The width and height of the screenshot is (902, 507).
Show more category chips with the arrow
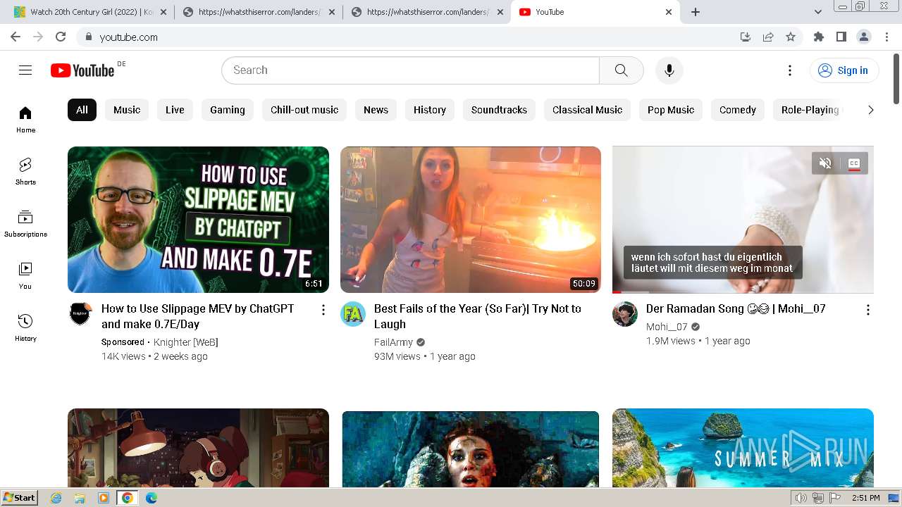(x=870, y=110)
